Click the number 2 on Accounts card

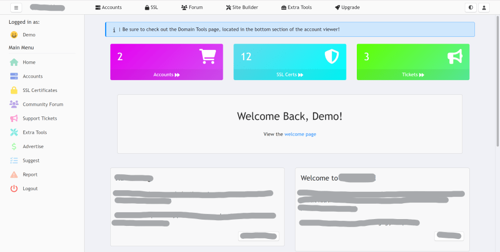pos(120,57)
